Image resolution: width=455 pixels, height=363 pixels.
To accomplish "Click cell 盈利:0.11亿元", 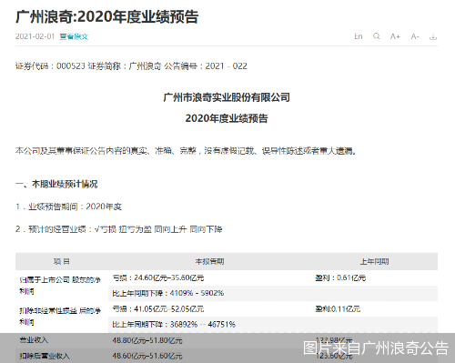I will (x=338, y=309).
